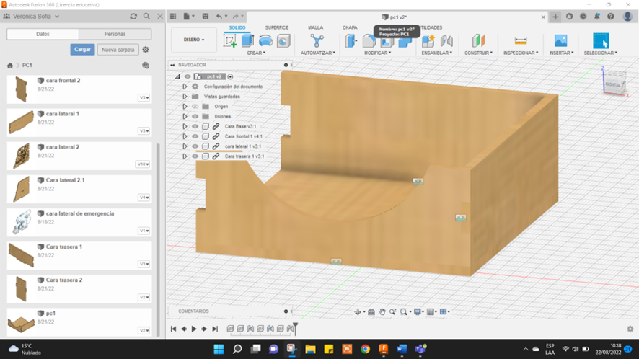Open the notifications bell icon
The height and width of the screenshot is (359, 639).
597,17
